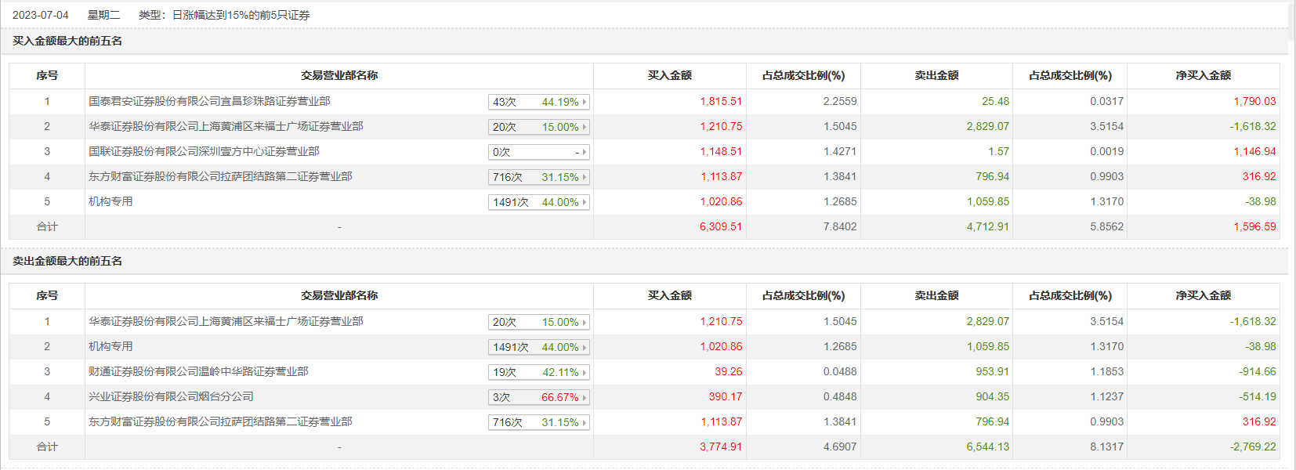Expand 716次 31.15% box in buy table

coord(585,177)
